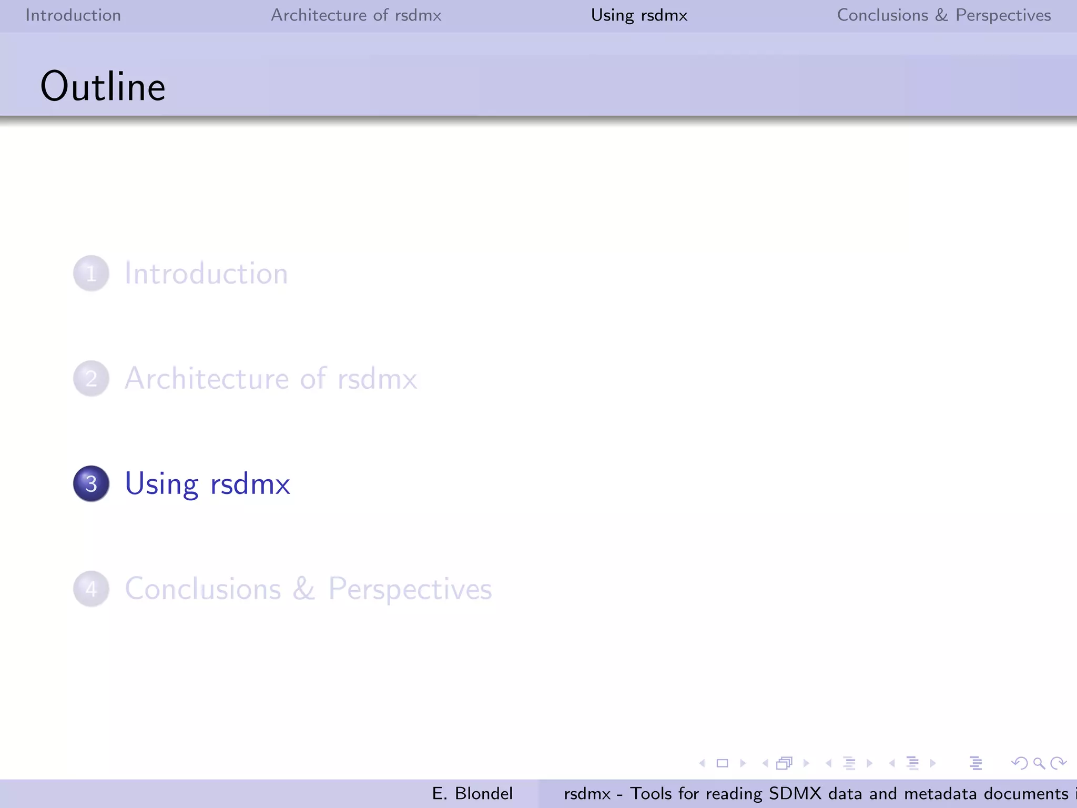Jump to outline item Conclusions & Perspectives

click(x=308, y=589)
